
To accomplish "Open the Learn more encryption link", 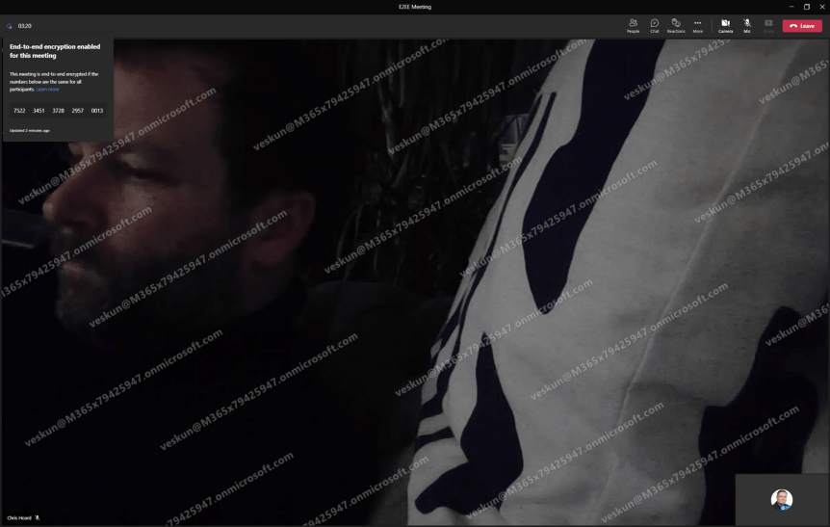I will click(48, 90).
